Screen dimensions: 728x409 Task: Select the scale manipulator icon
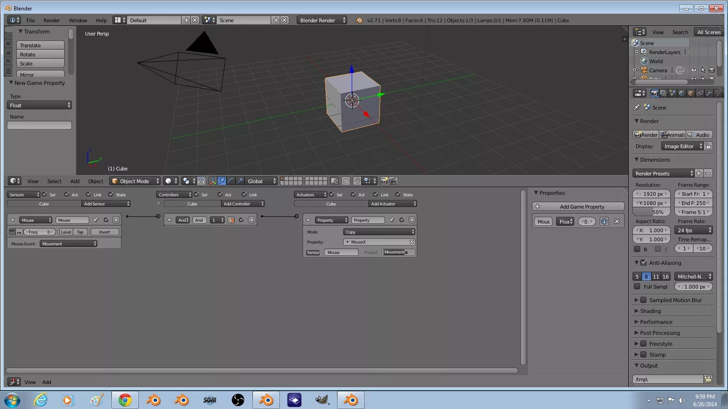click(240, 181)
